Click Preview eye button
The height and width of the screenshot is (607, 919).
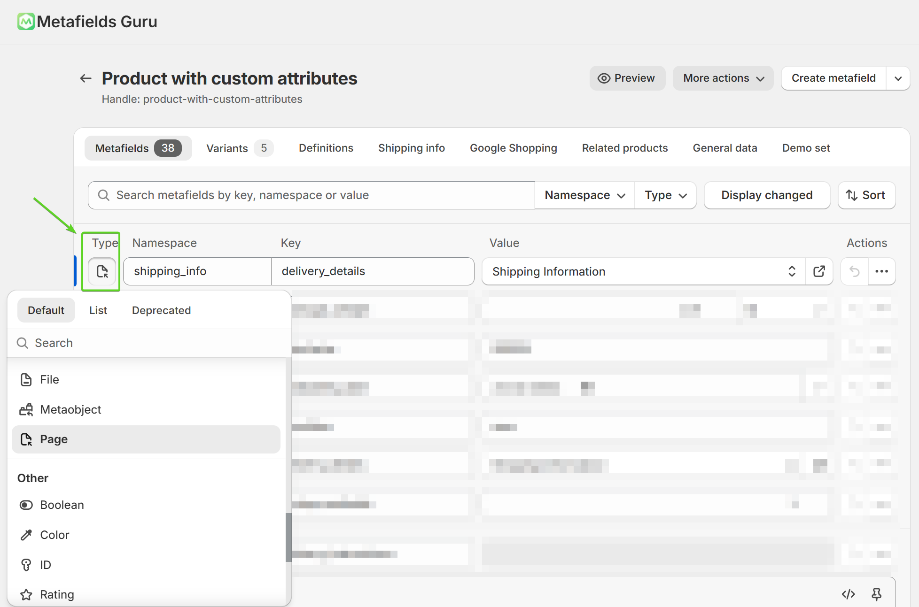point(627,78)
